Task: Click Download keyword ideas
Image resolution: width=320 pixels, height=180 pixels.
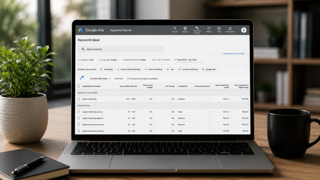Action: pos(234,53)
